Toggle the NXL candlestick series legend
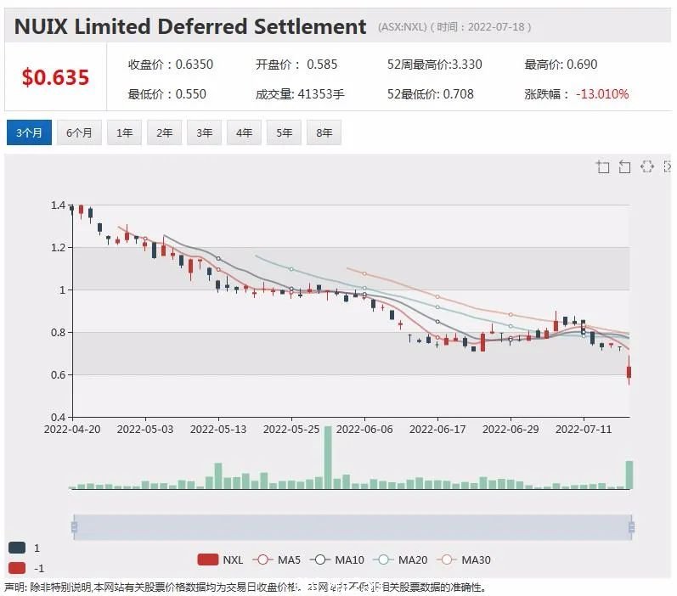 pos(220,559)
